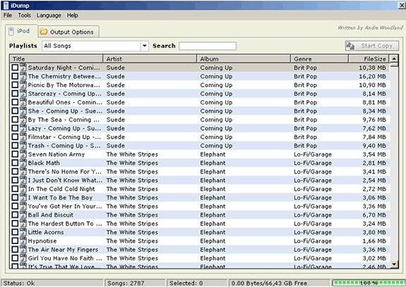Screen dimensions: 406x287
Task: Sort list by Genre column header
Action: pyautogui.click(x=320, y=59)
